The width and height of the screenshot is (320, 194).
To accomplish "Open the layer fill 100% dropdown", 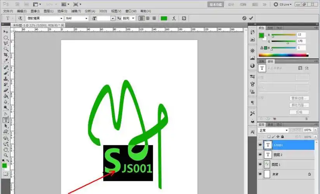I will pyautogui.click(x=315, y=137).
